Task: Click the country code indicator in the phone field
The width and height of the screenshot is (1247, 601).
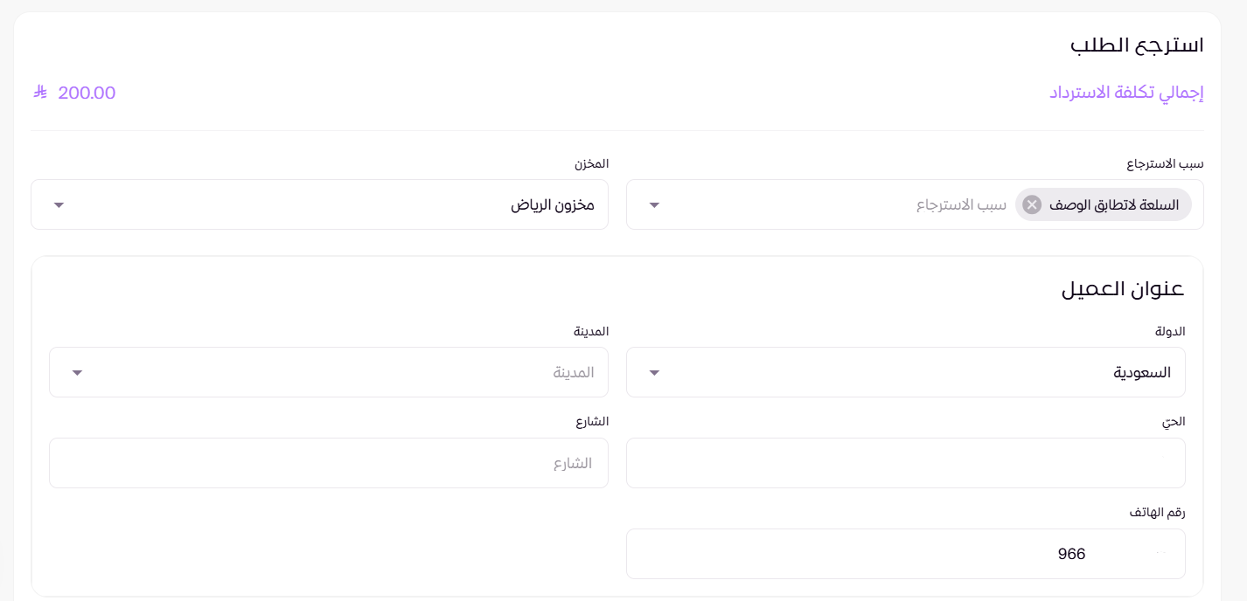Action: coord(1163,553)
